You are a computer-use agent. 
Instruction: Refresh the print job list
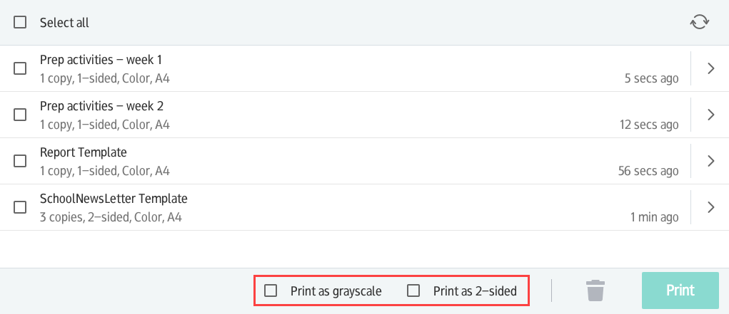(x=699, y=22)
